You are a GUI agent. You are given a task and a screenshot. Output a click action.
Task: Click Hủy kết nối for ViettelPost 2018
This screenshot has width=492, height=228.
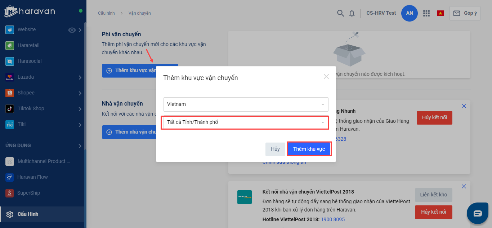[x=434, y=212]
